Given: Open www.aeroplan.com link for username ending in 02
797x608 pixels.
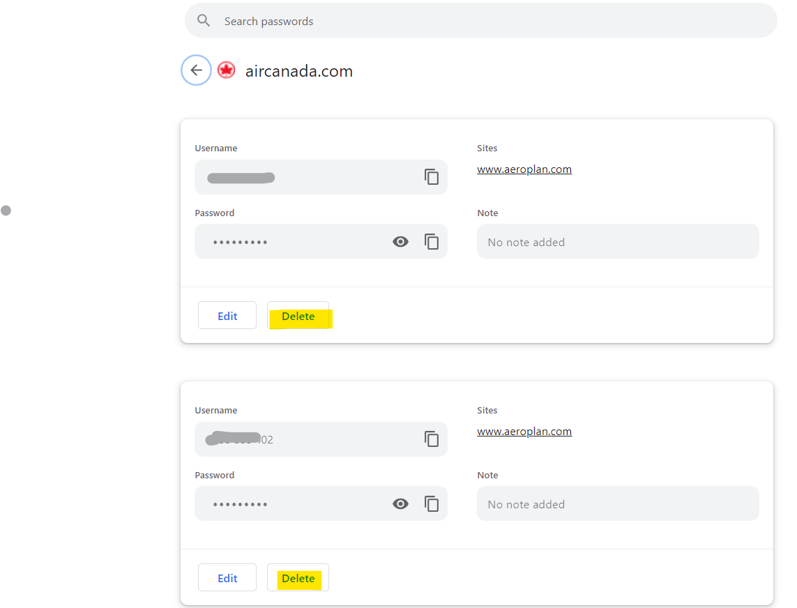Looking at the screenshot, I should 524,432.
